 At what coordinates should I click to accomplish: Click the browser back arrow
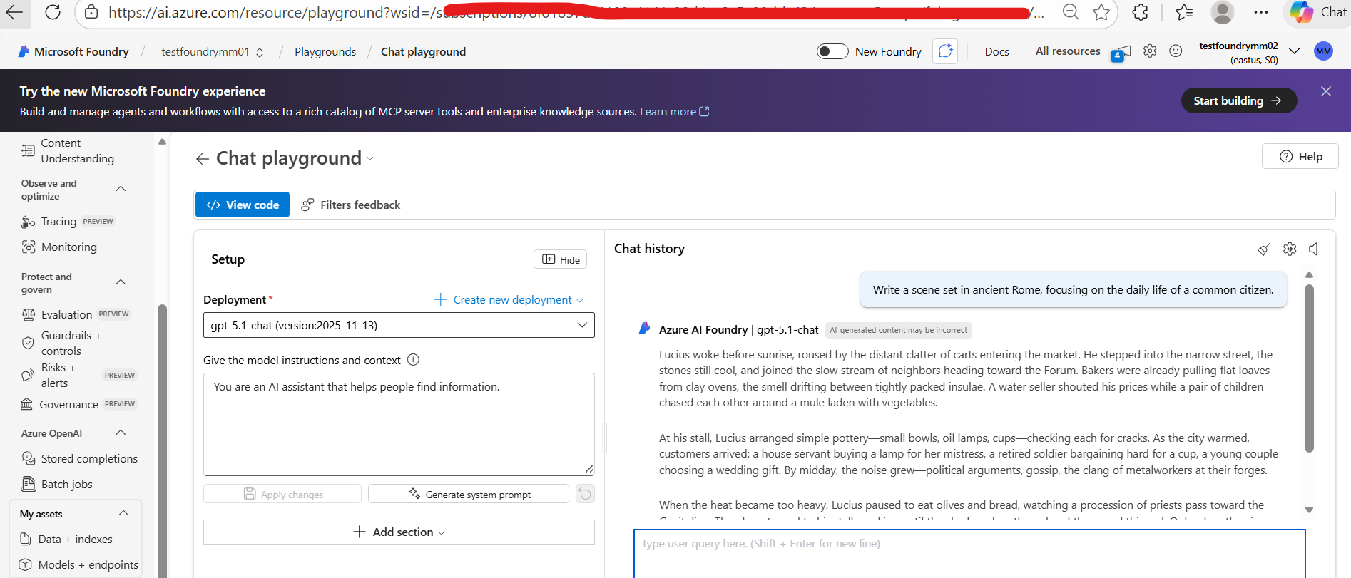tap(14, 12)
